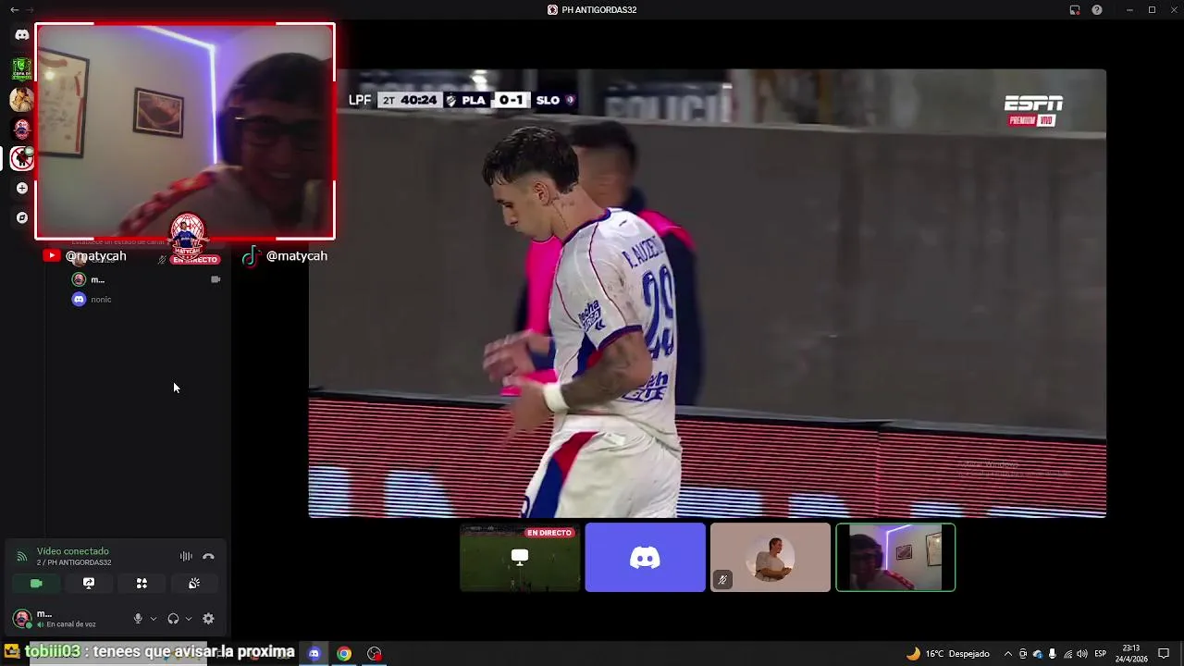Focus the muted participant video tile
The width and height of the screenshot is (1184, 666).
(771, 558)
